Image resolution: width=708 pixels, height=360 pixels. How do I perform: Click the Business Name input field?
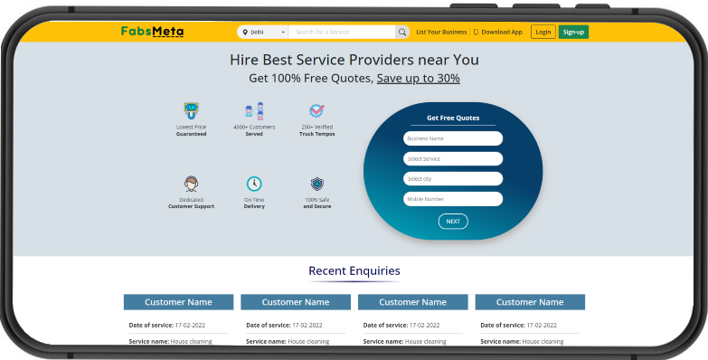pos(453,138)
